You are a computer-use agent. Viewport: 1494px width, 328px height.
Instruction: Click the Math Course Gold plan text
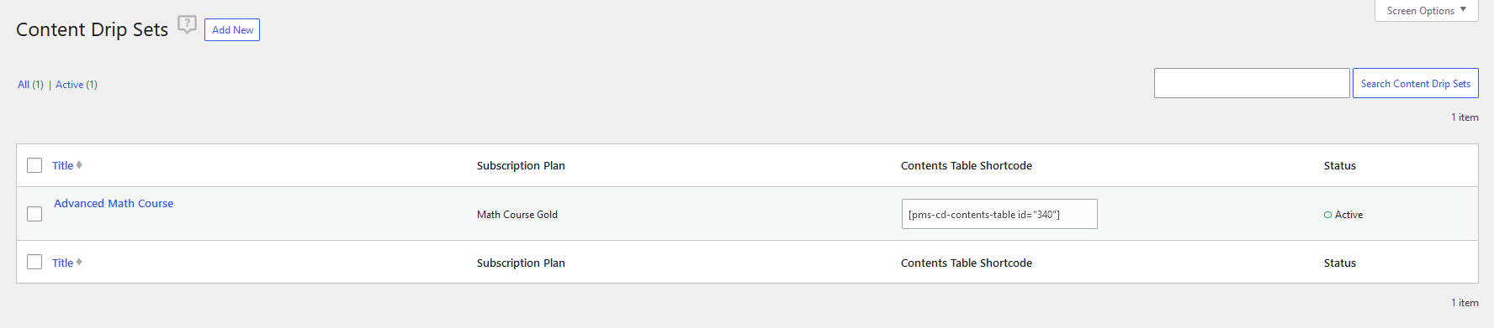[x=517, y=215]
